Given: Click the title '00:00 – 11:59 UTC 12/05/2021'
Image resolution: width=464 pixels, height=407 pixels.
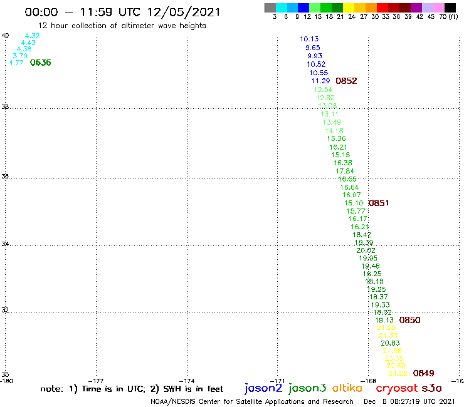Looking at the screenshot, I should tap(122, 13).
